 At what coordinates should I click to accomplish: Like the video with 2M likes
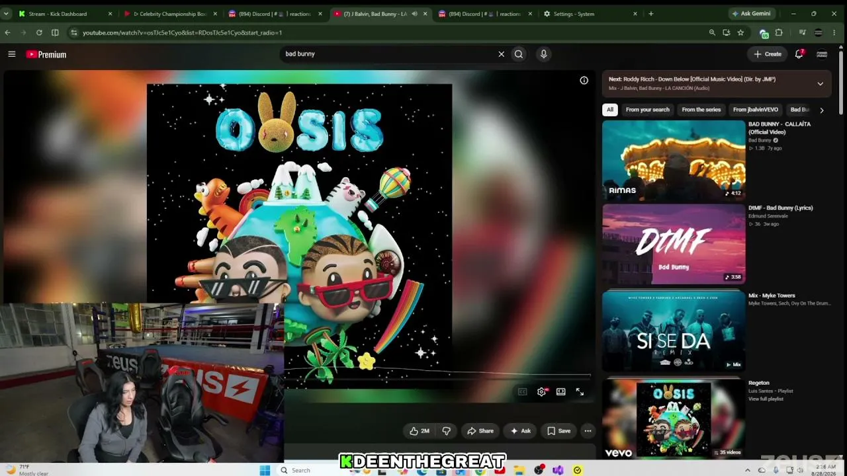420,431
